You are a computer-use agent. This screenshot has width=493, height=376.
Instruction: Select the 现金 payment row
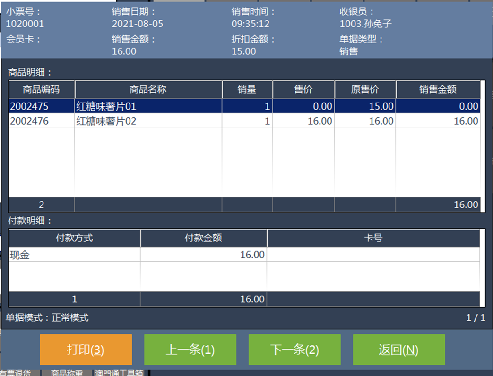(x=74, y=255)
